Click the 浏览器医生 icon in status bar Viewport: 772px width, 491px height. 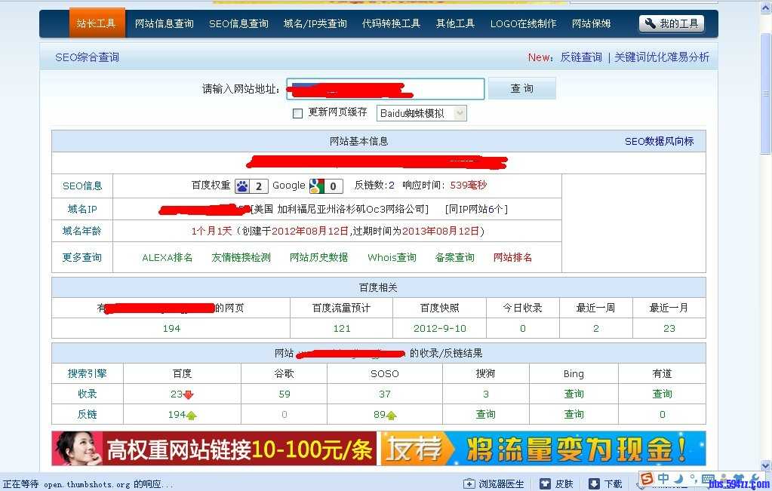click(468, 483)
